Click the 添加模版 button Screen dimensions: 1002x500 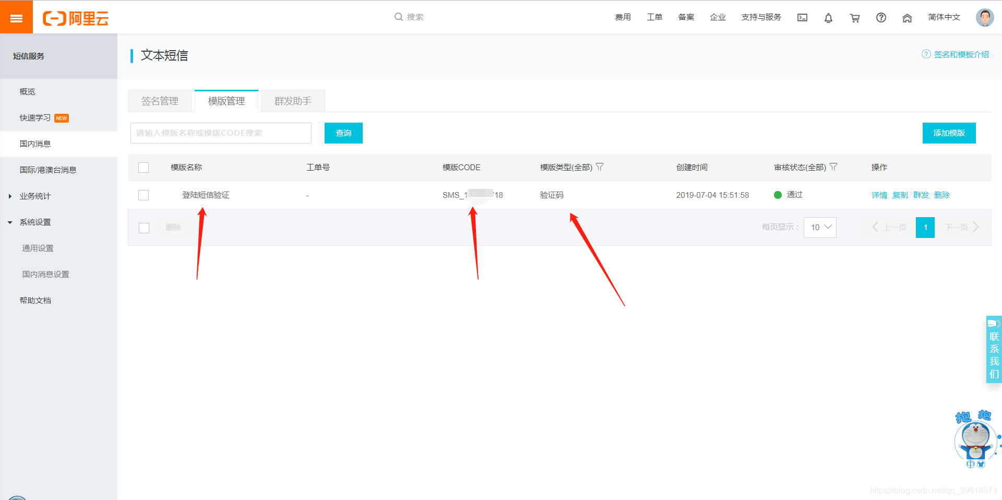point(948,133)
